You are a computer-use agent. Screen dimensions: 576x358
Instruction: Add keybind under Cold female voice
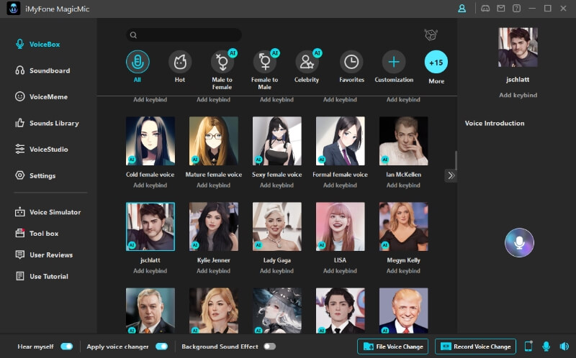pos(150,185)
